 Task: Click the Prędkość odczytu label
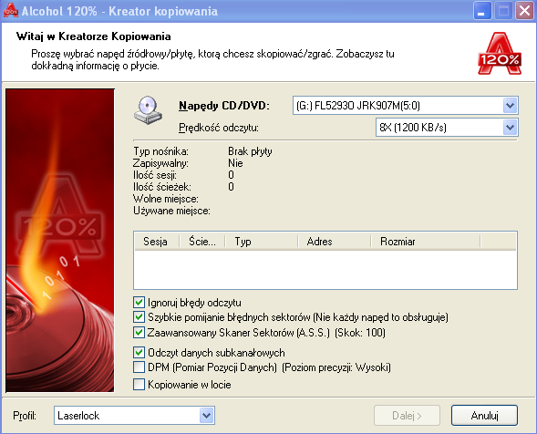(219, 128)
